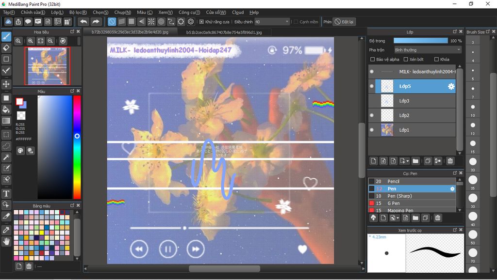Zoom out on the Navigator panel
The height and width of the screenshot is (280, 497).
(50, 41)
